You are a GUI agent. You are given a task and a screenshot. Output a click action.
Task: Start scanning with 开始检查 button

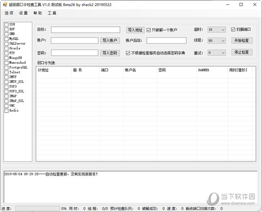[x=242, y=40]
